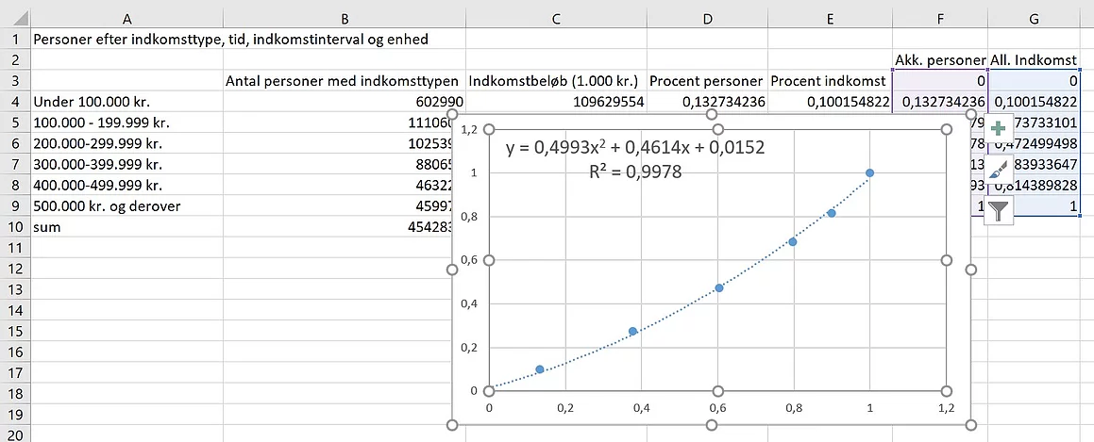Select column G header
1094x442 pixels.
tap(1035, 19)
